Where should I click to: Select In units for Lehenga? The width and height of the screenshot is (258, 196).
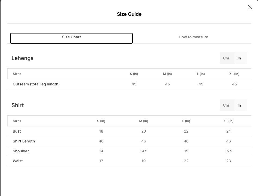pyautogui.click(x=239, y=58)
